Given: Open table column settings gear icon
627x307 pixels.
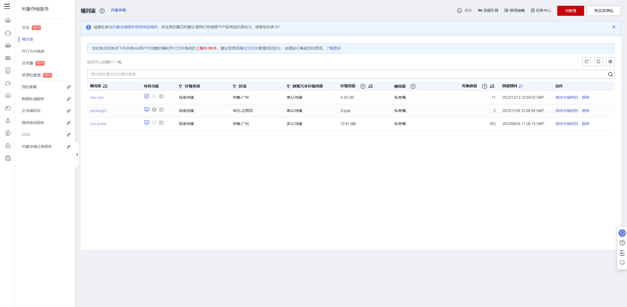Looking at the screenshot, I should pos(610,62).
